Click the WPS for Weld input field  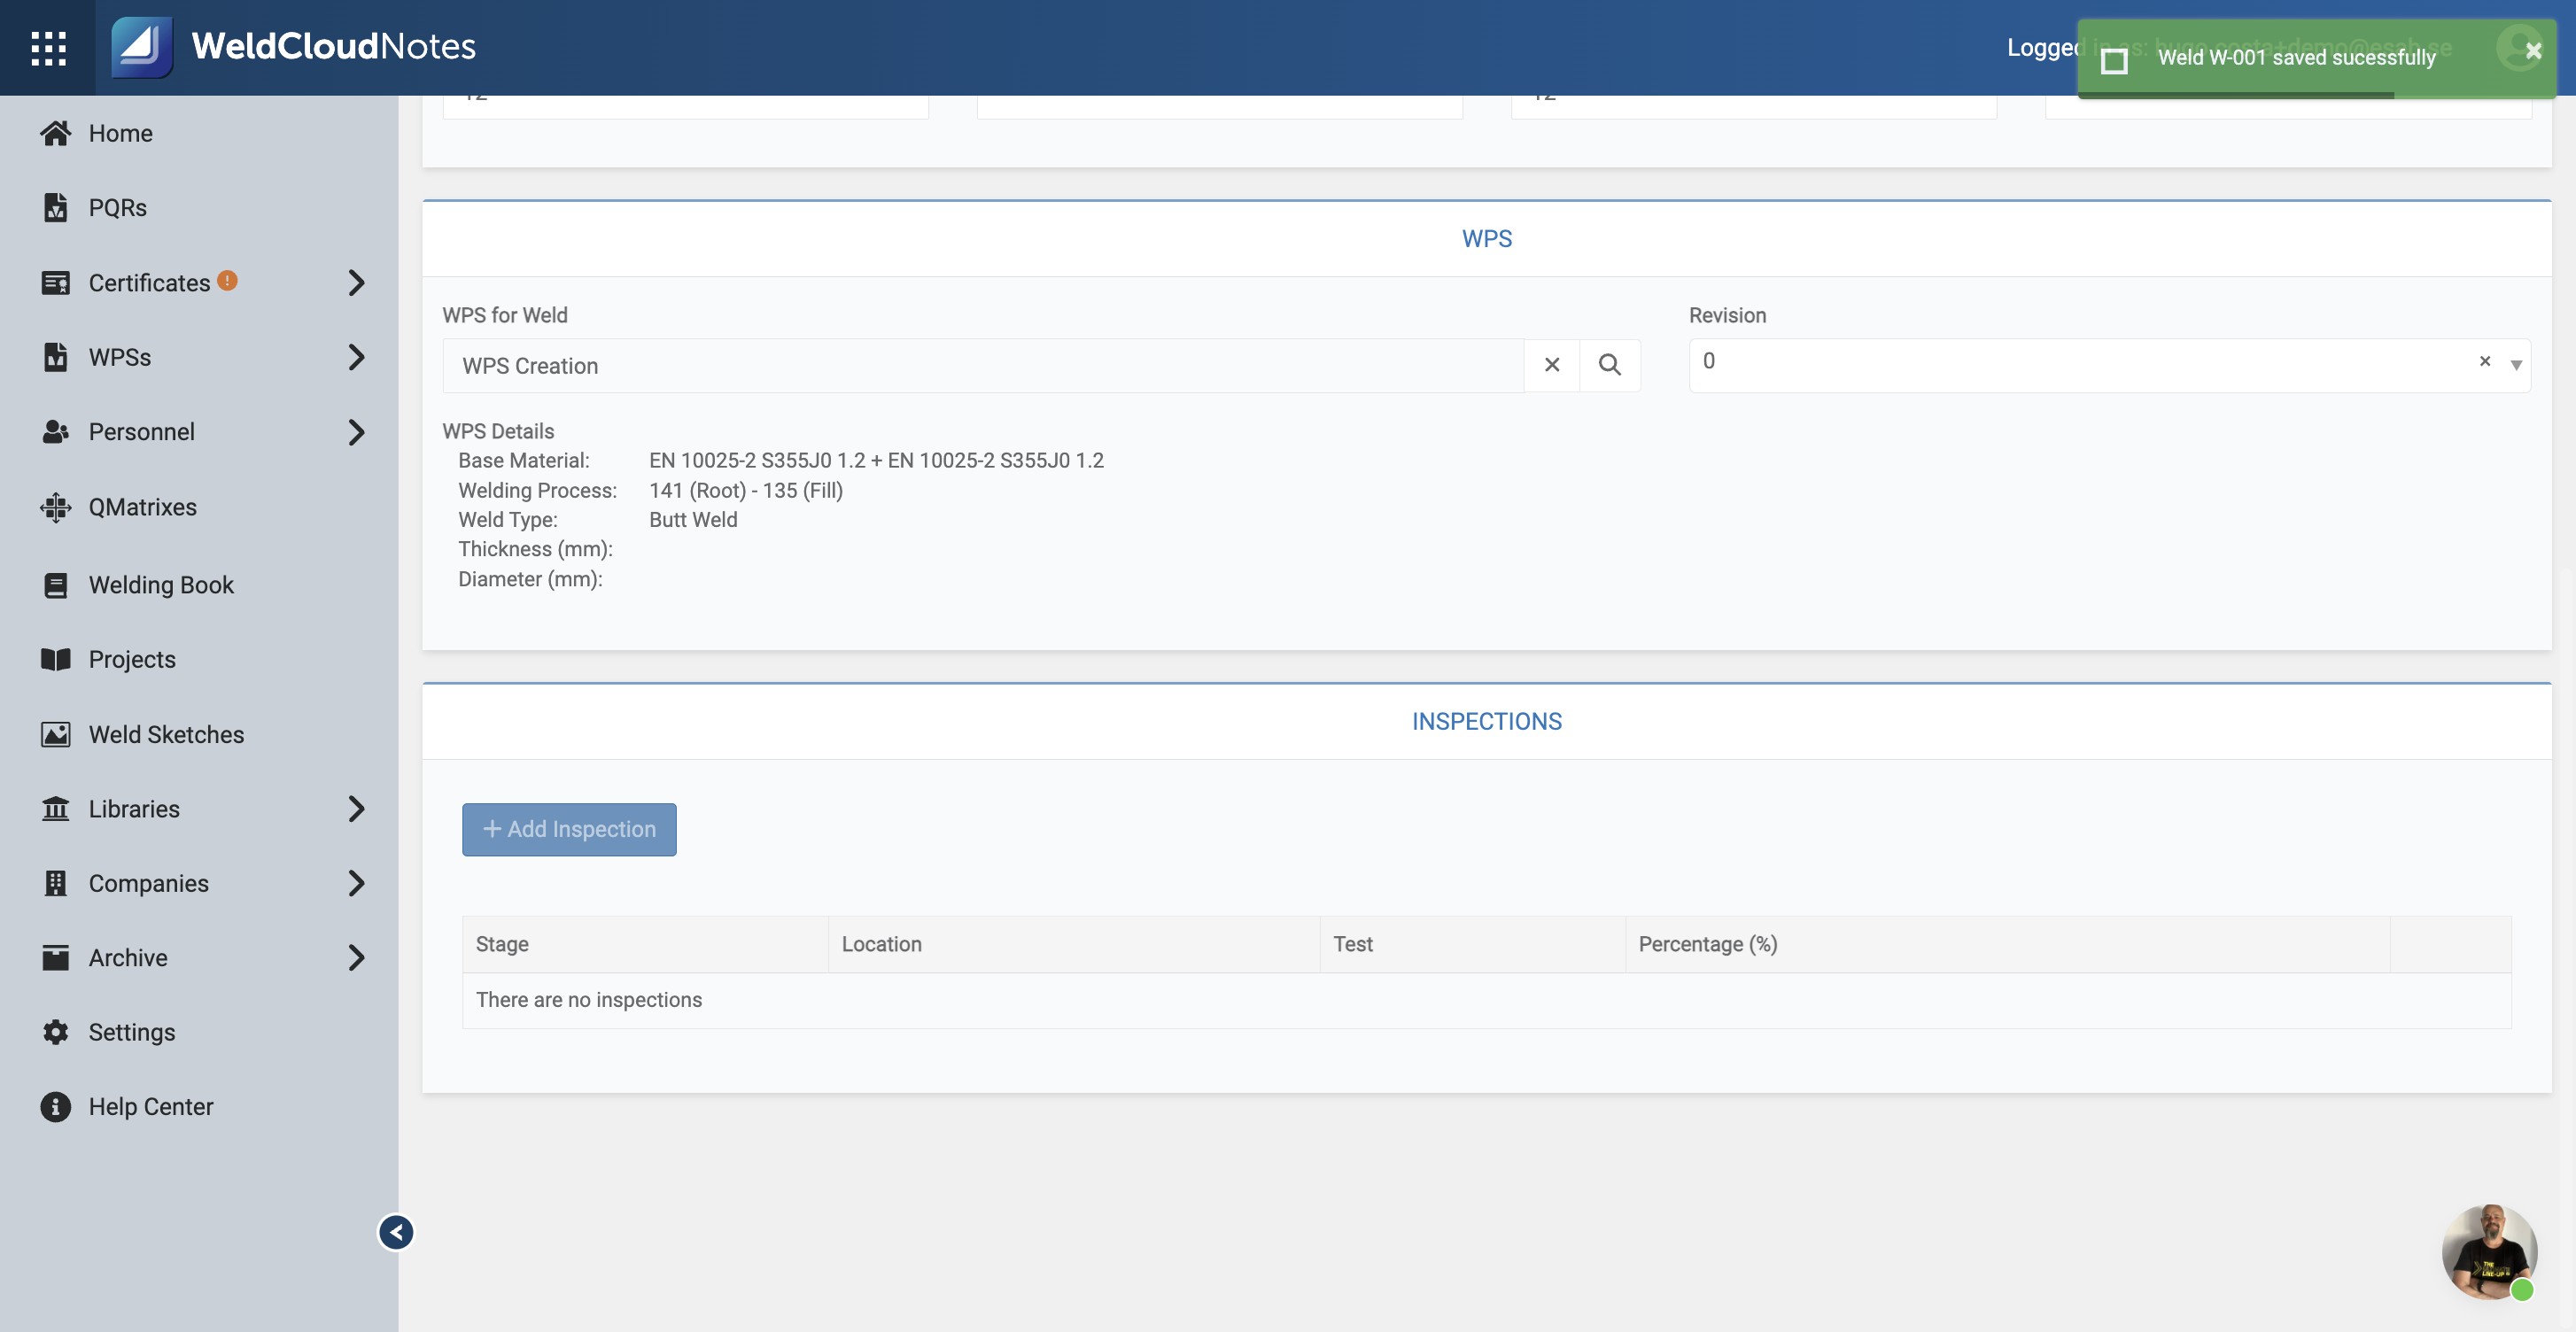click(983, 365)
